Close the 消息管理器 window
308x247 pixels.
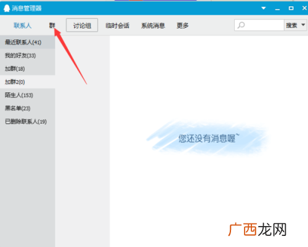point(305,8)
